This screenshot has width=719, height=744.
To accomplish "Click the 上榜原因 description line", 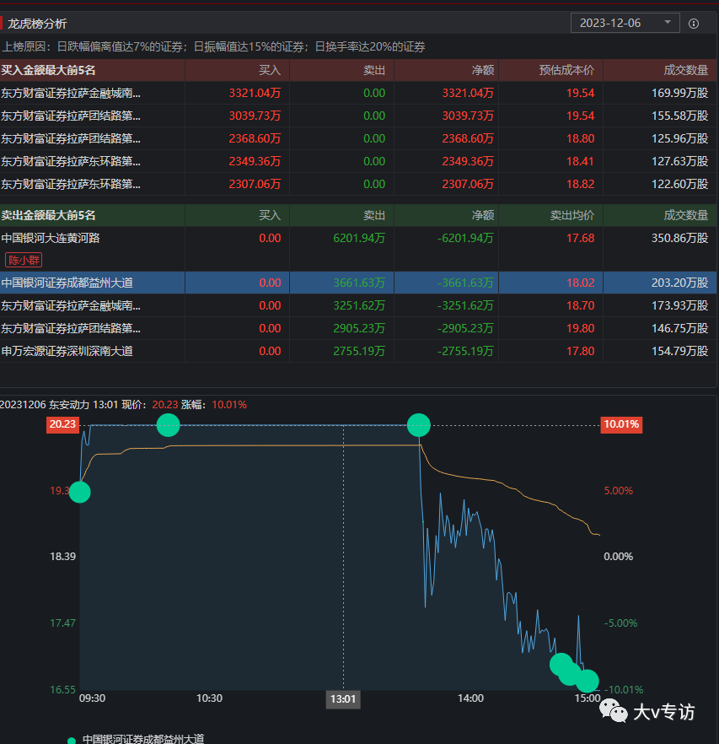I will tap(213, 46).
